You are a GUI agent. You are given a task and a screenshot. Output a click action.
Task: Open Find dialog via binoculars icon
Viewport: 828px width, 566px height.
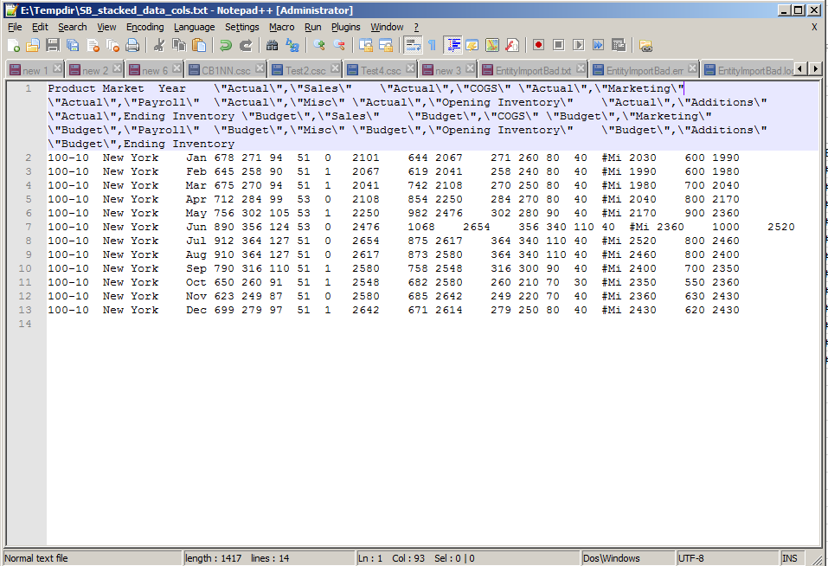tap(272, 46)
